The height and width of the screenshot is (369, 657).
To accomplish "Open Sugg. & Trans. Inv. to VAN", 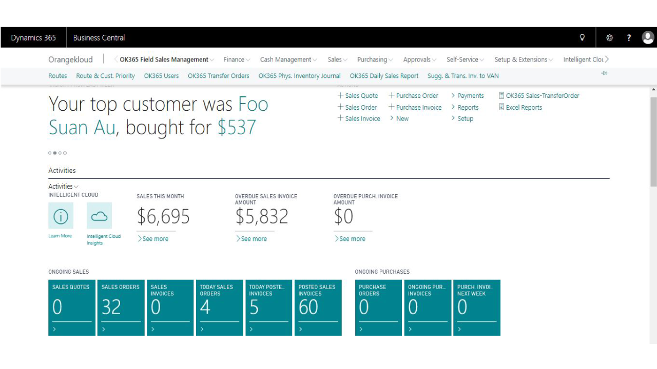I will (463, 76).
